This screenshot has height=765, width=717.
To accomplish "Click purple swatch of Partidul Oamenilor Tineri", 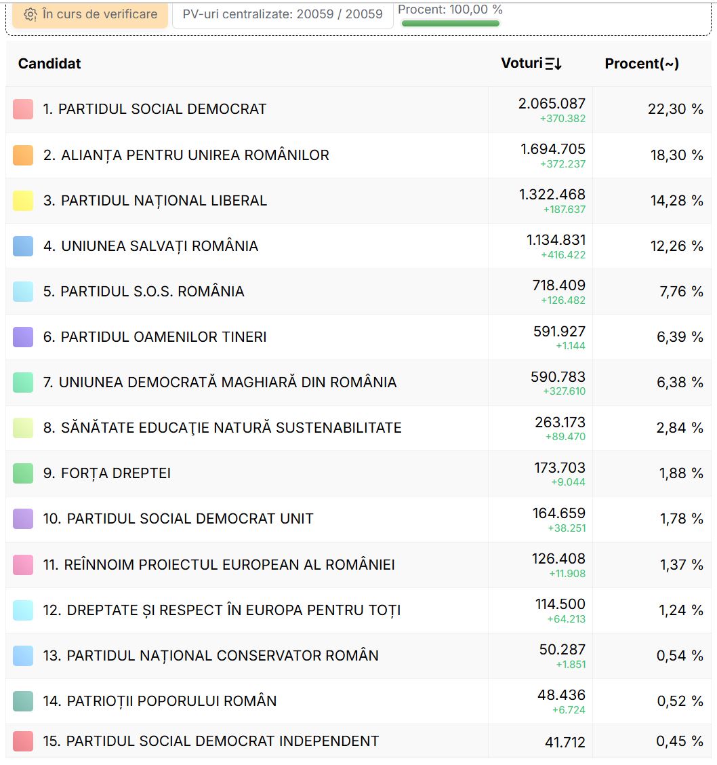I will pos(23,337).
